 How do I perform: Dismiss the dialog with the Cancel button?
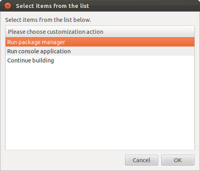(141, 160)
